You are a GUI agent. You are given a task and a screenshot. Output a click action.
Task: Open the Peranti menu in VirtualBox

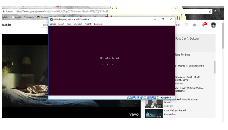point(88,24)
